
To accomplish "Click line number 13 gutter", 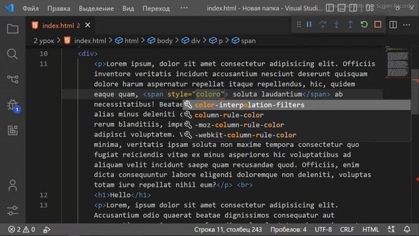I will coord(44,205).
